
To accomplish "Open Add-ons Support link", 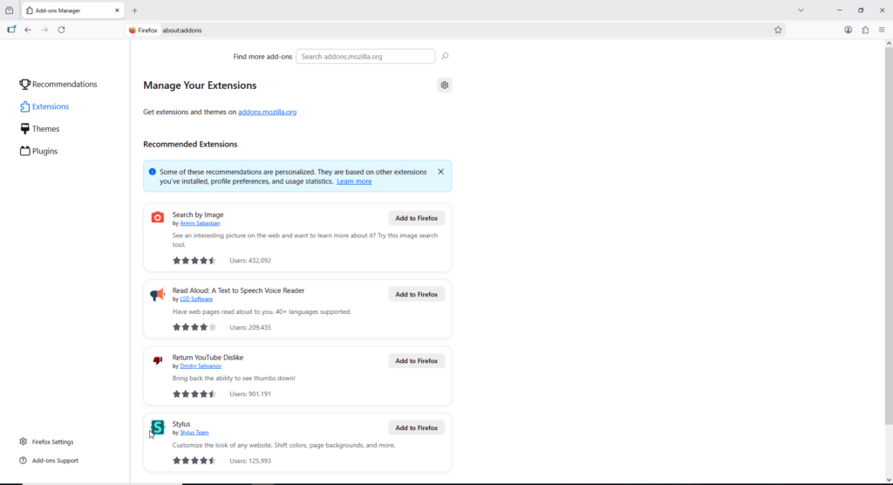I will pos(49,461).
